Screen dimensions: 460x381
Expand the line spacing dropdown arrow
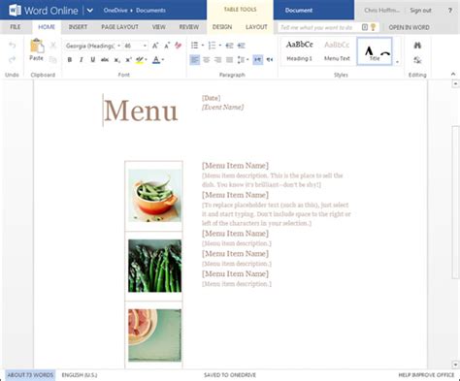tap(247, 60)
